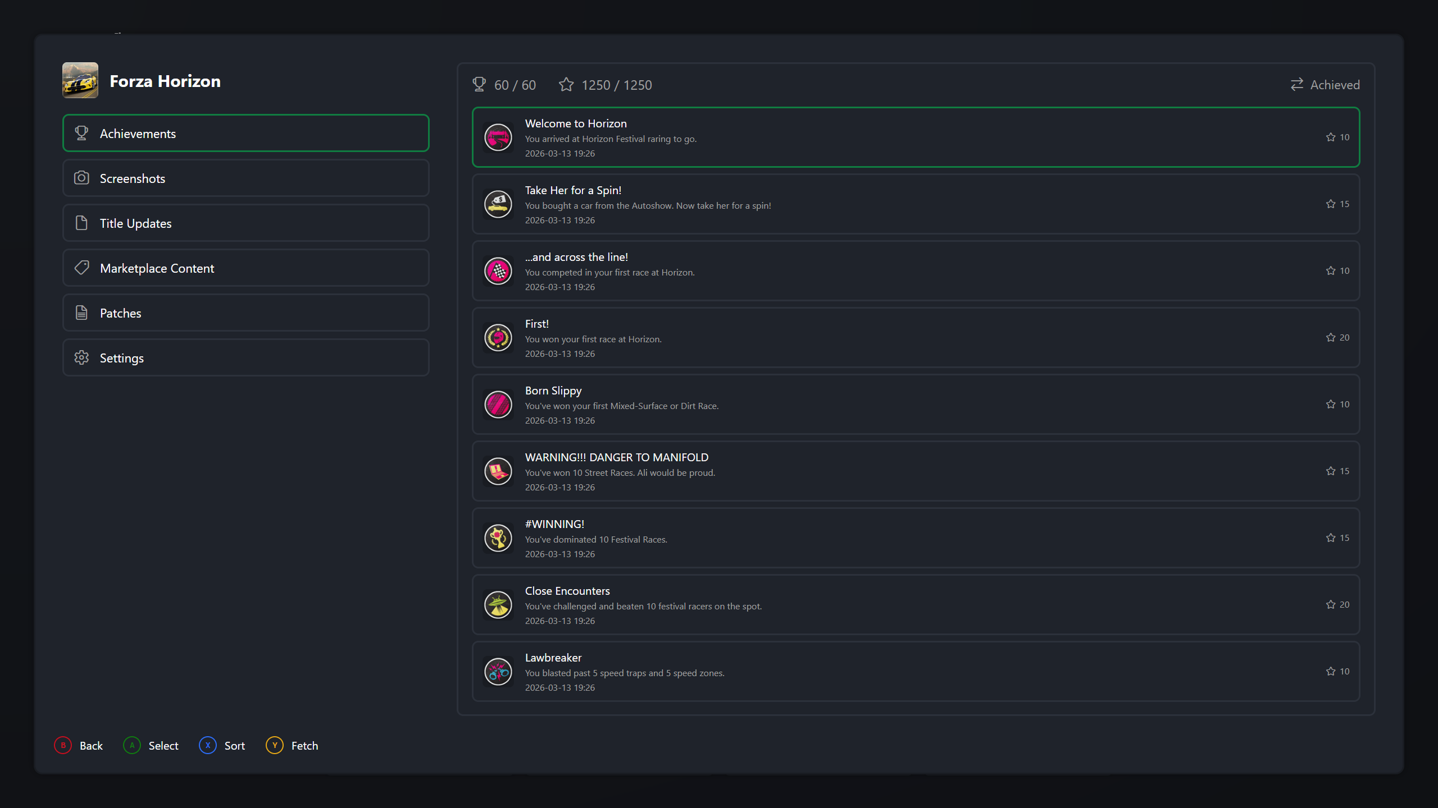Click the 10 gamerscore value on Lawbreaker row
The width and height of the screenshot is (1438, 808).
coord(1344,671)
